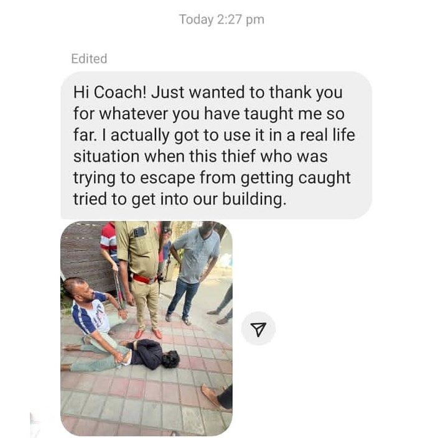Tap the wooden wall in the photo
The width and height of the screenshot is (443, 438).
(x=82, y=257)
